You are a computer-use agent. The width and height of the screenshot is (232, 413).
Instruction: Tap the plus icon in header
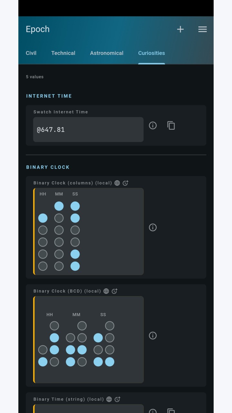(180, 29)
